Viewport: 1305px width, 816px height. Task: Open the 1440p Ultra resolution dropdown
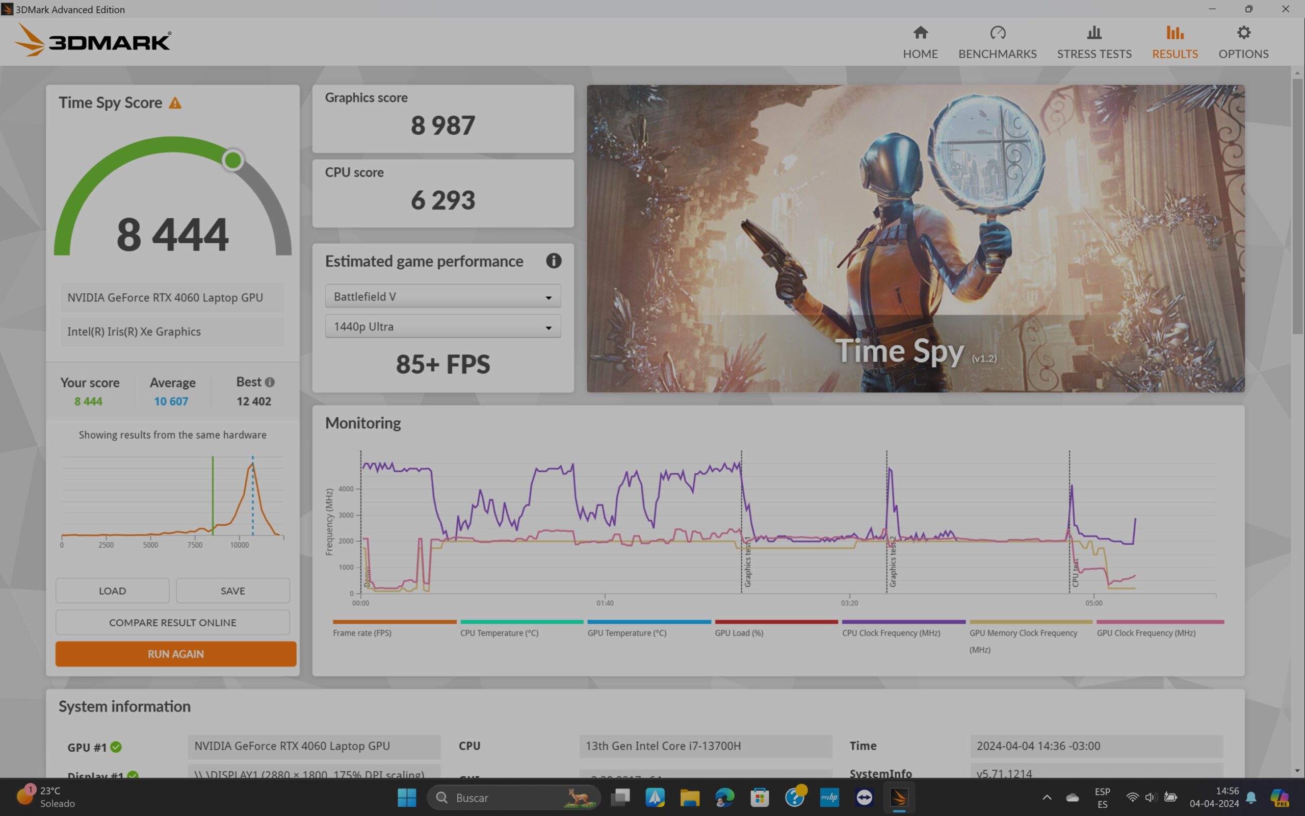coord(442,326)
